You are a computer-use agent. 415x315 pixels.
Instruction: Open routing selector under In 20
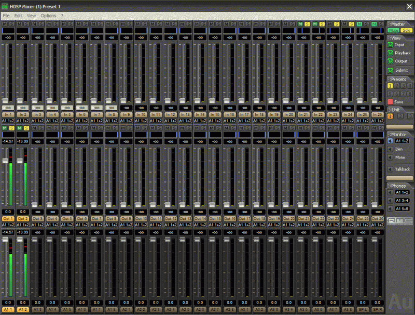(289, 121)
